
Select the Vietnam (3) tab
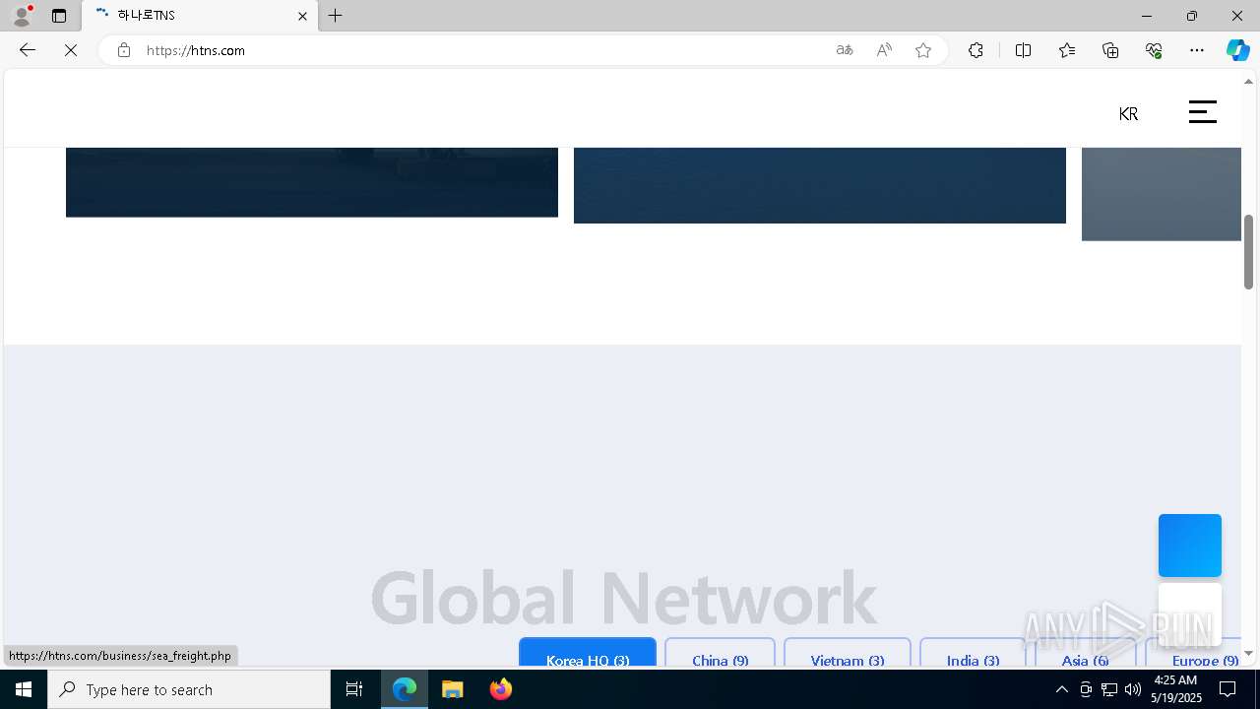848,653
